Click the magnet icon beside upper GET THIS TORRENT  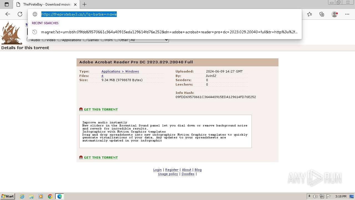(x=81, y=109)
